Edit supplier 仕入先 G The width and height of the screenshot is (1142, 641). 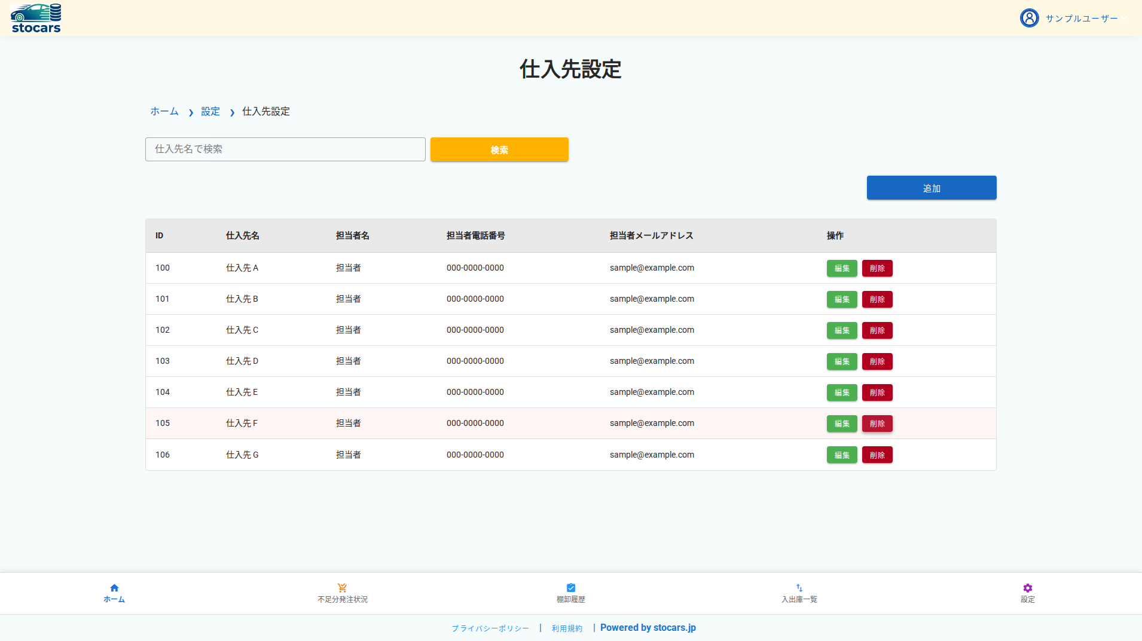(x=842, y=455)
